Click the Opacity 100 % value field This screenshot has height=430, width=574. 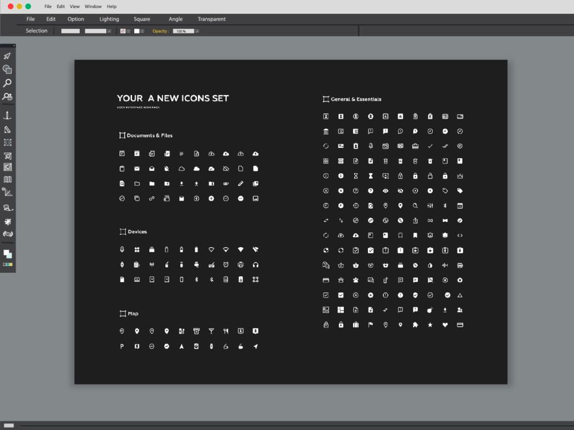pyautogui.click(x=184, y=31)
